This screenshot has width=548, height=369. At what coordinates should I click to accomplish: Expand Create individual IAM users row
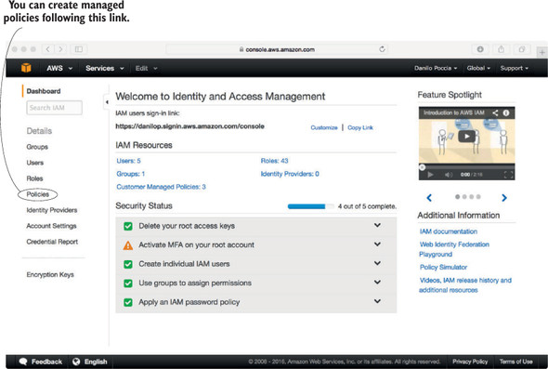point(377,263)
